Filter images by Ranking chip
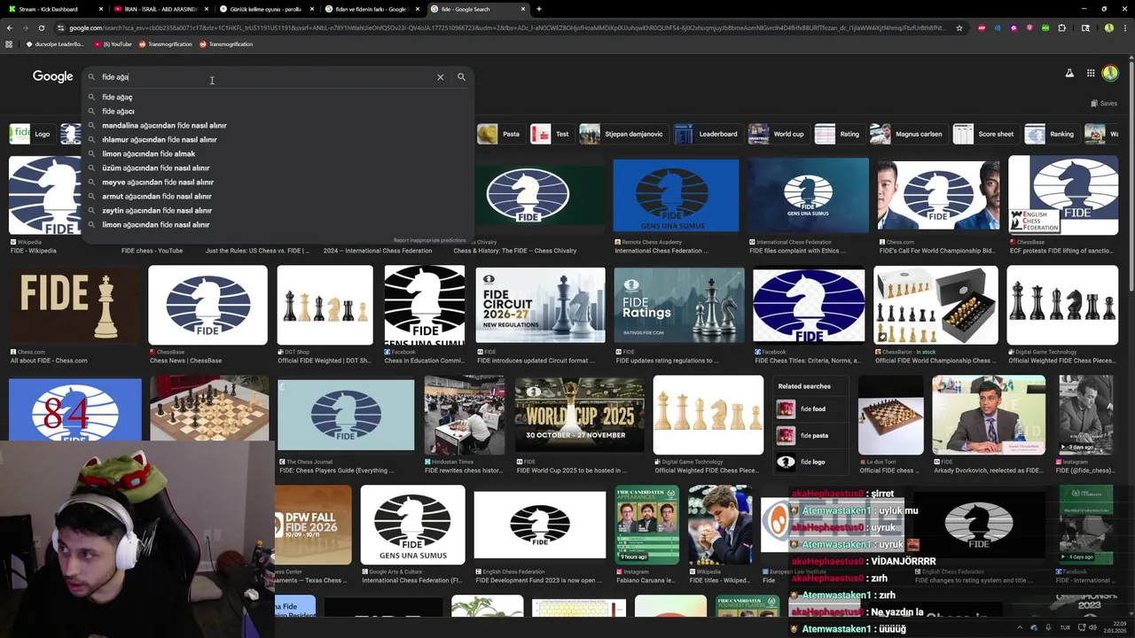Image resolution: width=1135 pixels, height=638 pixels. pos(1050,134)
